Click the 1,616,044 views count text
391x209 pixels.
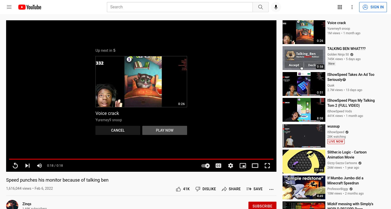click(x=19, y=188)
